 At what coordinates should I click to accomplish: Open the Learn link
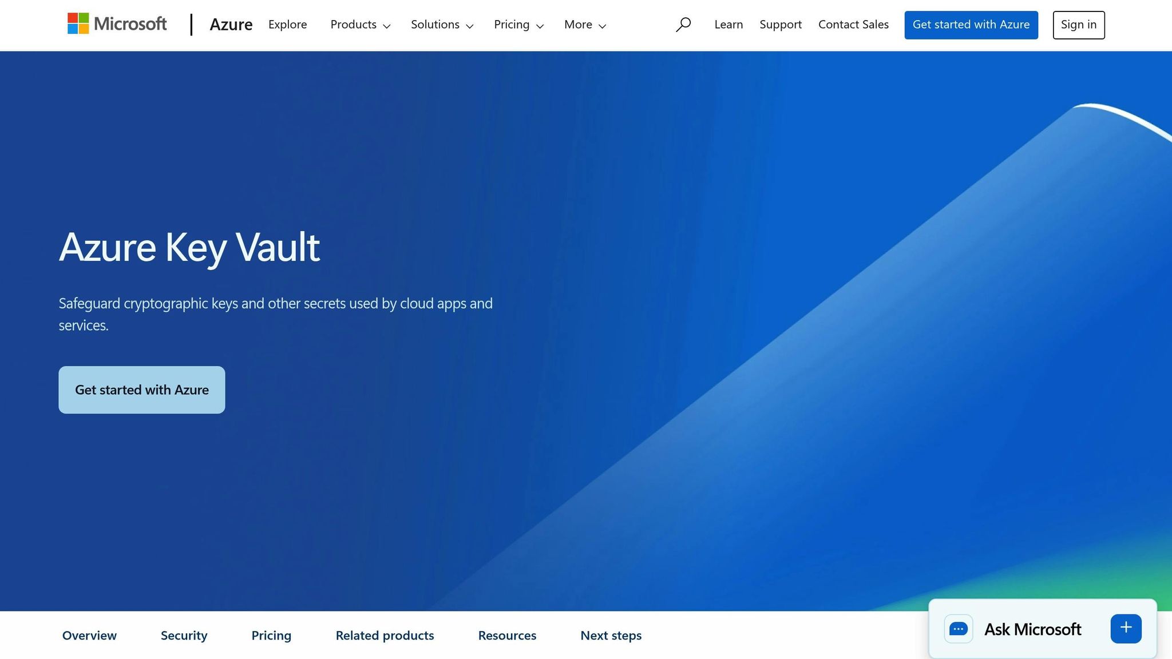click(728, 25)
